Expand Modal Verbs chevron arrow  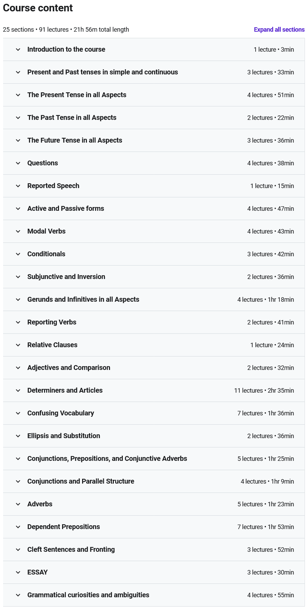tap(18, 231)
